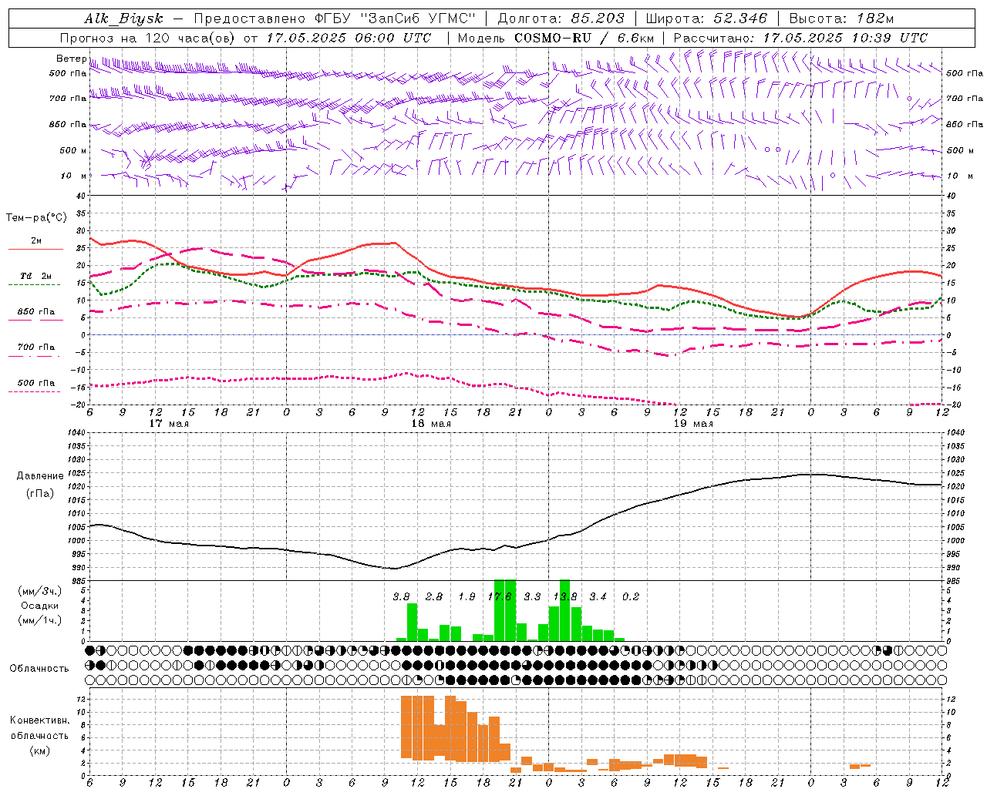Click the ФГБУ "ЗапСиб УГМС" provider text
The image size is (987, 789).
point(396,18)
